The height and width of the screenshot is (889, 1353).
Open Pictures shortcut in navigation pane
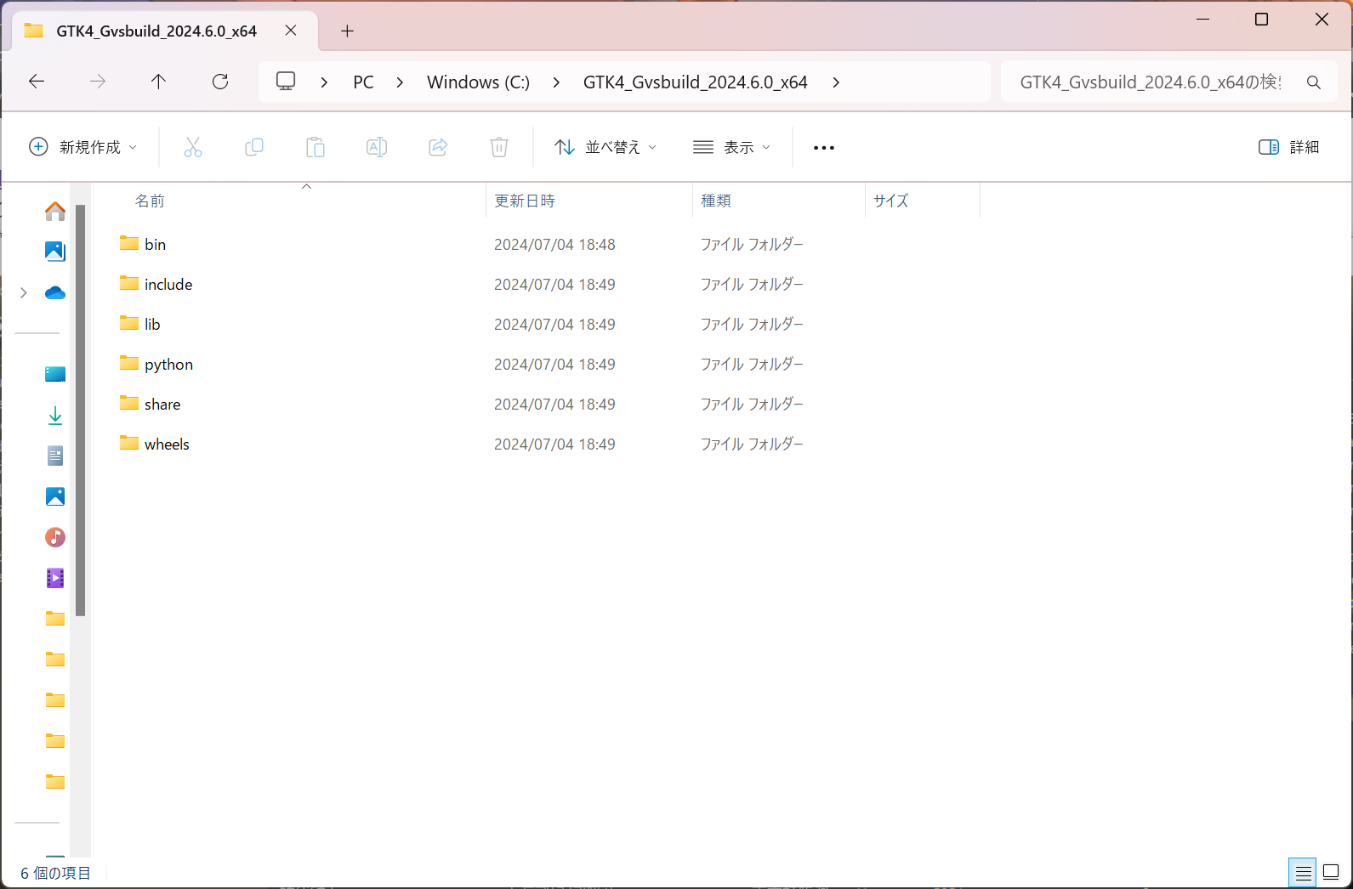[55, 496]
